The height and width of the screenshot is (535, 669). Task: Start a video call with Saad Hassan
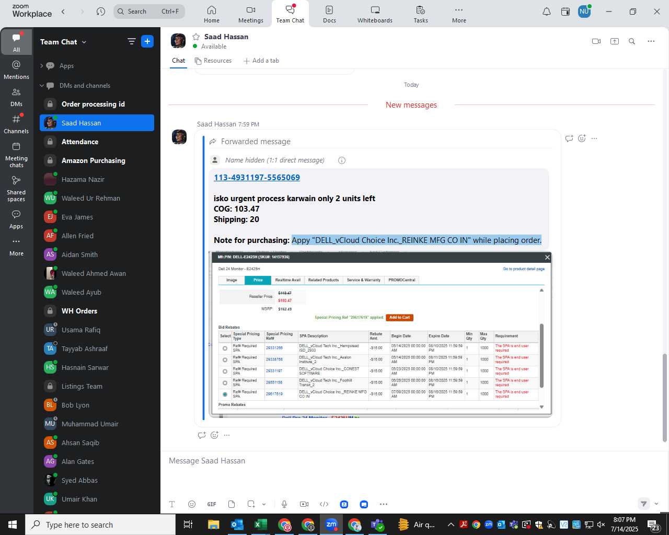point(596,41)
